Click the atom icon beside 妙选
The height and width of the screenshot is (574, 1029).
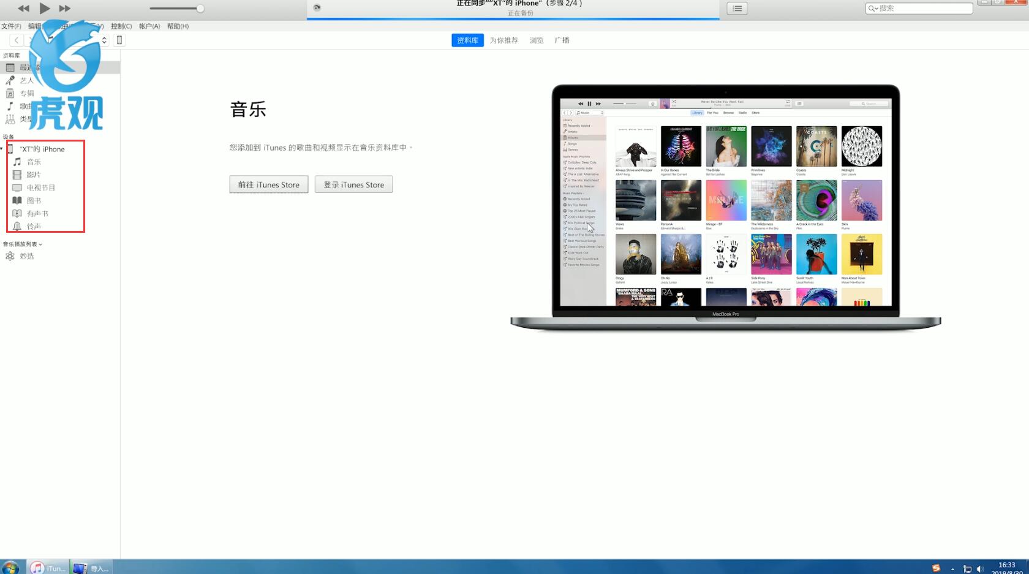pyautogui.click(x=10, y=256)
